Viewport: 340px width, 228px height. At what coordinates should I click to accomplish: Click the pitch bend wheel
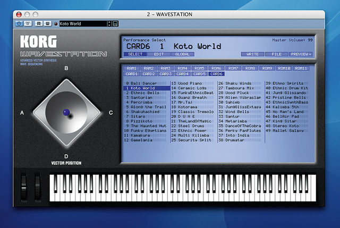[x=24, y=188]
